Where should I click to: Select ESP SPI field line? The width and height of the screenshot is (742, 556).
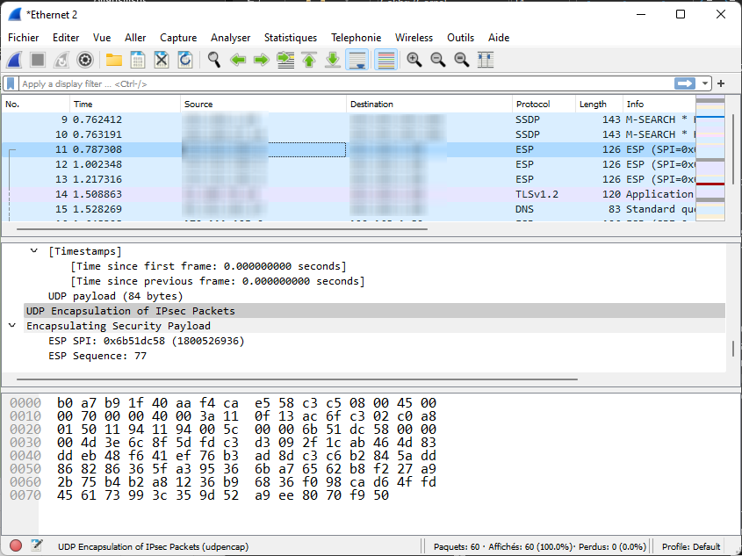point(147,341)
